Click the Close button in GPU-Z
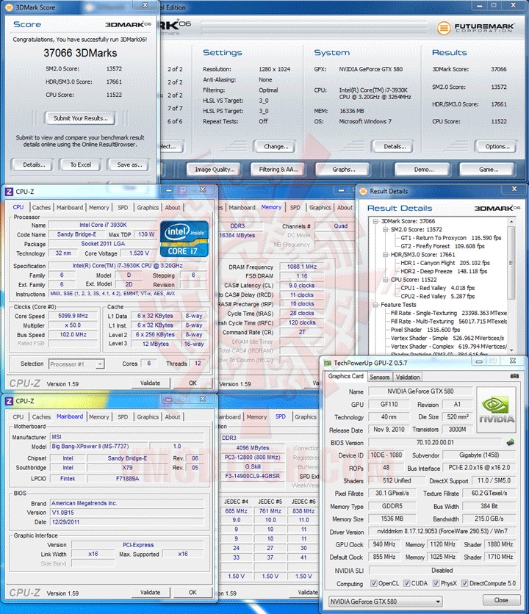Viewport: 529px width, 614px height. click(501, 600)
